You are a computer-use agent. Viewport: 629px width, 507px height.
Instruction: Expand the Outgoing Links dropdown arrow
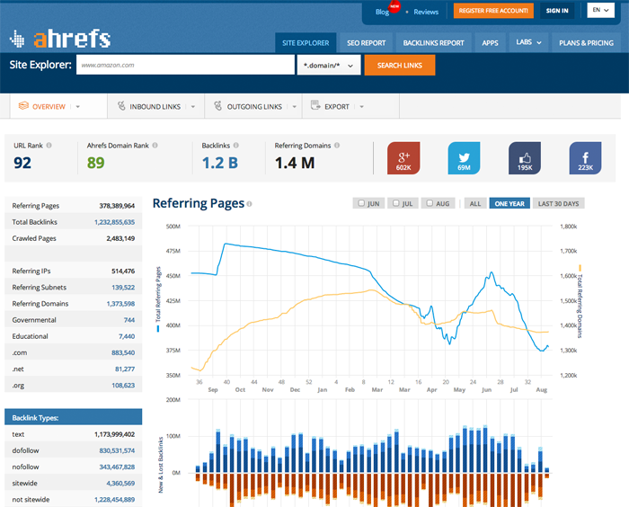295,107
